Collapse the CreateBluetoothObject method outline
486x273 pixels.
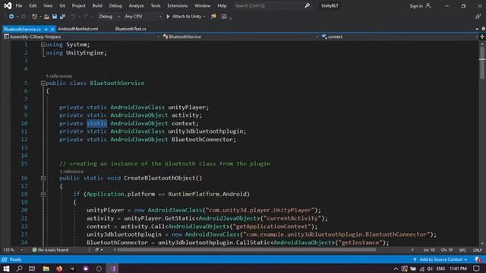click(x=43, y=178)
